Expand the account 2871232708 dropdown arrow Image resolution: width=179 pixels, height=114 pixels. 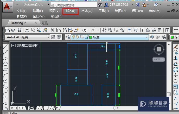tap(132, 5)
